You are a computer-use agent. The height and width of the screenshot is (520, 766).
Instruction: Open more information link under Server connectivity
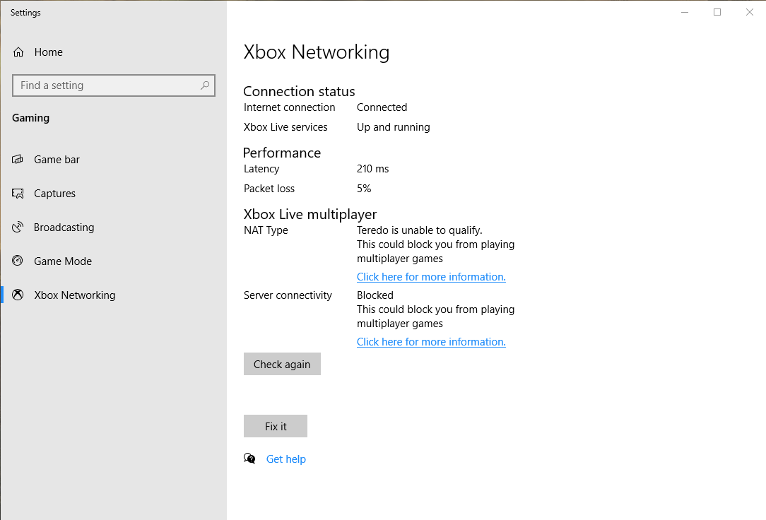431,342
